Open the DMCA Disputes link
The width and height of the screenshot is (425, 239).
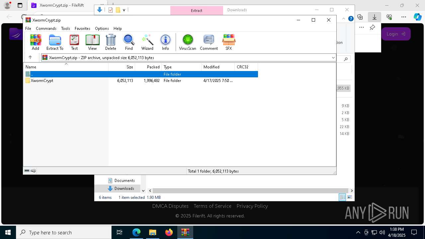pyautogui.click(x=170, y=206)
